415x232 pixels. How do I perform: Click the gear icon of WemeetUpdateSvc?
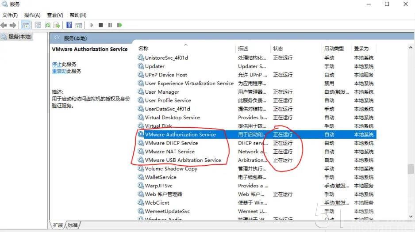click(x=141, y=211)
